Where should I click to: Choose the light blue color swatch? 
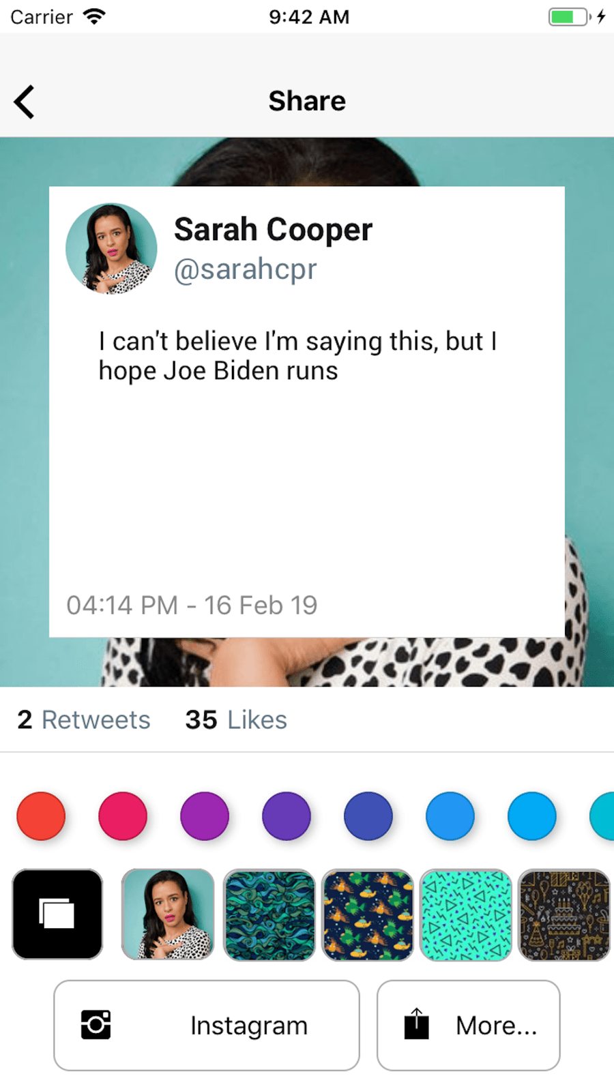pyautogui.click(x=532, y=816)
